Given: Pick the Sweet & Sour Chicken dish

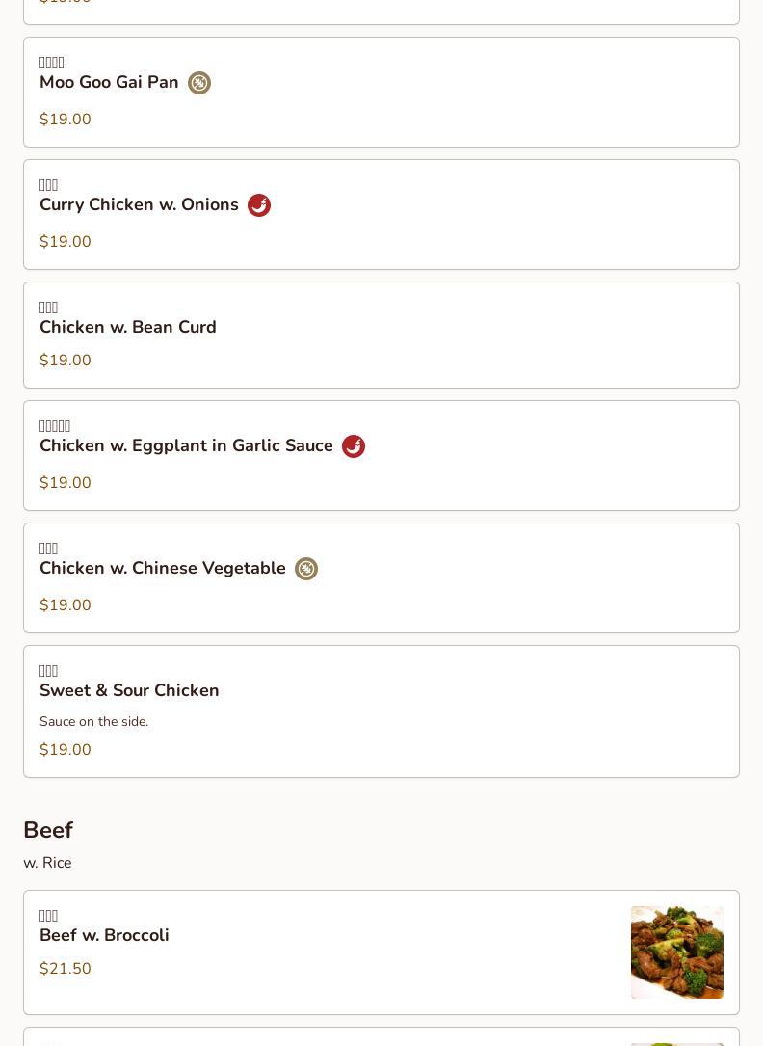Looking at the screenshot, I should [129, 691].
